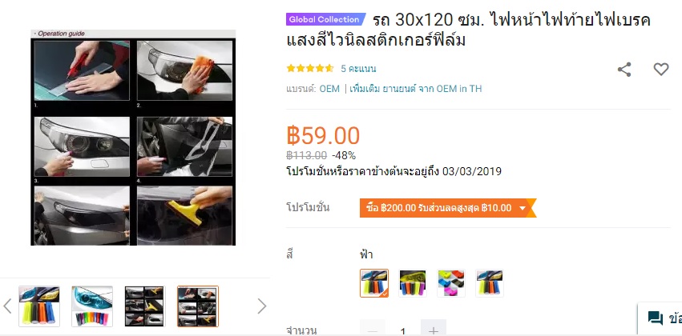This screenshot has width=682, height=336.
Task: Add product to wishlist with heart icon
Action: [x=660, y=70]
